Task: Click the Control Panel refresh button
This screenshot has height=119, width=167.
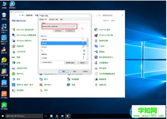Action: coord(100,16)
